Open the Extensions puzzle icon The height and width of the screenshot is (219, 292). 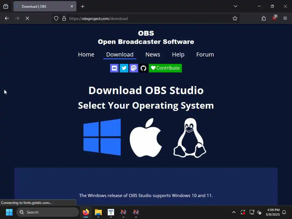pyautogui.click(x=263, y=19)
